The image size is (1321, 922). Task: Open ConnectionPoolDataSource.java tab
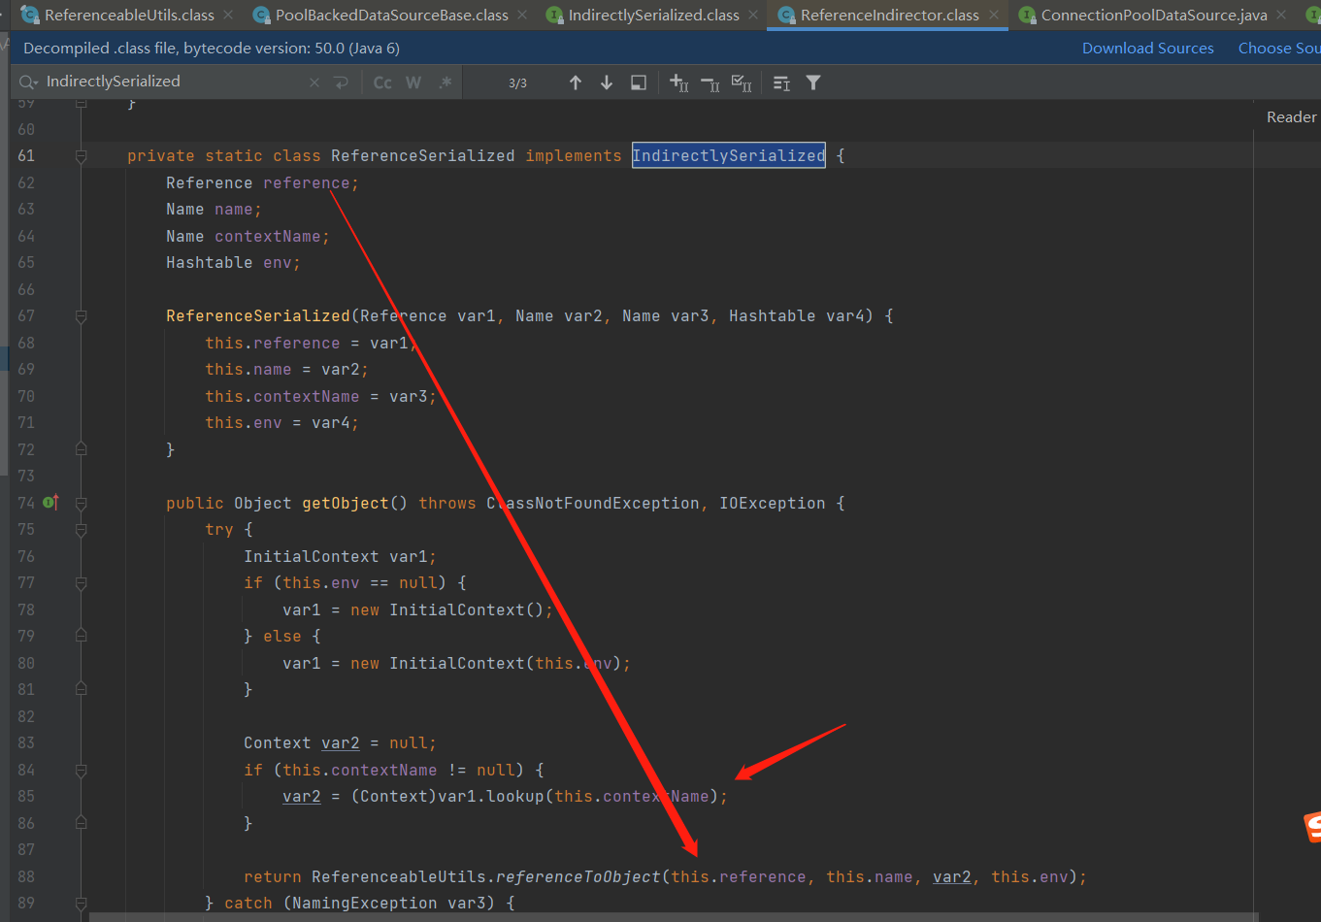tap(1154, 15)
